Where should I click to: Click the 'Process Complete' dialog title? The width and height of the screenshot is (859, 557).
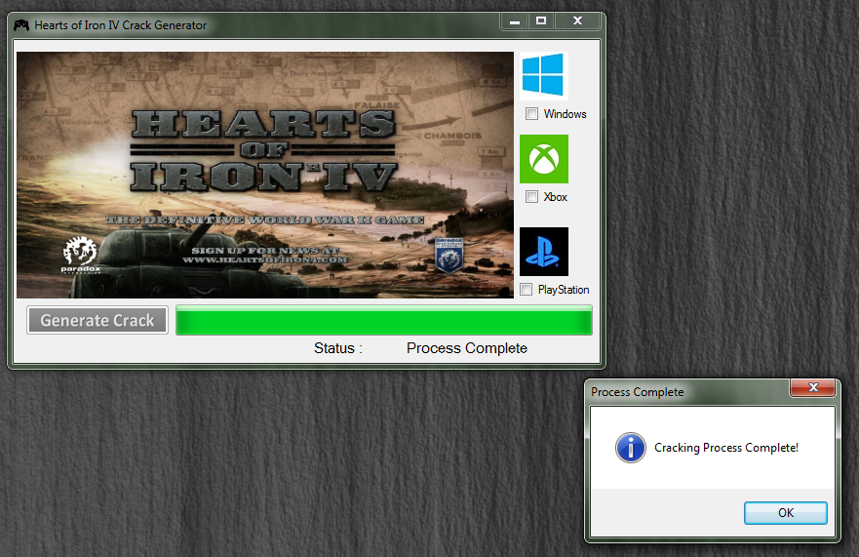(x=637, y=392)
